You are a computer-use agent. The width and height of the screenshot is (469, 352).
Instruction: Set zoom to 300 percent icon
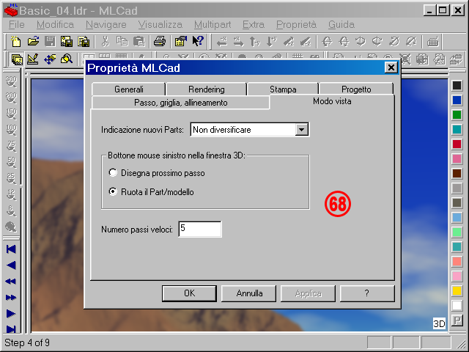point(11,81)
